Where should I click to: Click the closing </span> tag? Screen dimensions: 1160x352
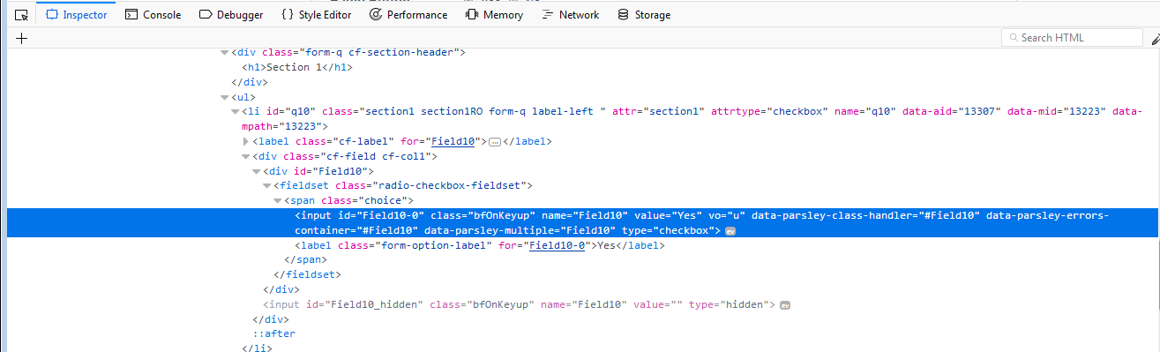coord(306,260)
